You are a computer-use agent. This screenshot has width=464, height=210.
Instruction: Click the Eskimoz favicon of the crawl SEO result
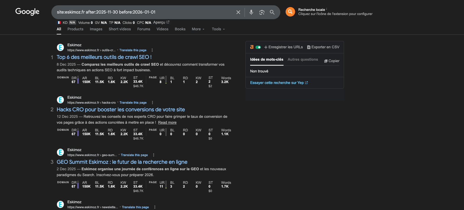60,47
